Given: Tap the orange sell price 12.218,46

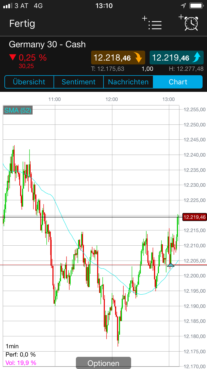Looking at the screenshot, I should tap(118, 58).
